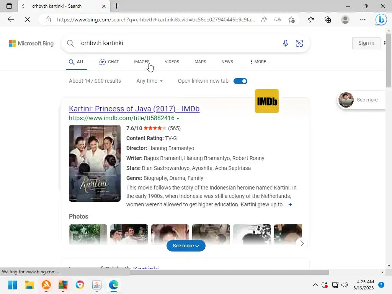Toggle Open links in new tab switch
Image resolution: width=392 pixels, height=294 pixels.
click(240, 81)
